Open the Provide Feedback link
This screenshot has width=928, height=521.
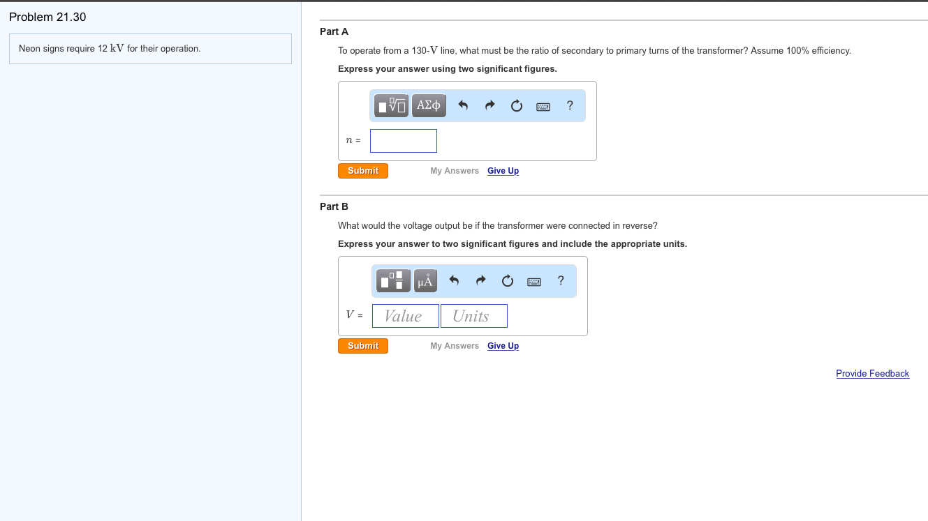point(872,374)
